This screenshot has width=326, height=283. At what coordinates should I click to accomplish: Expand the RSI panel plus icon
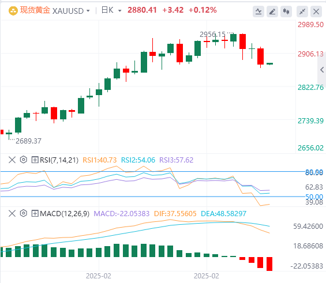click(35, 160)
